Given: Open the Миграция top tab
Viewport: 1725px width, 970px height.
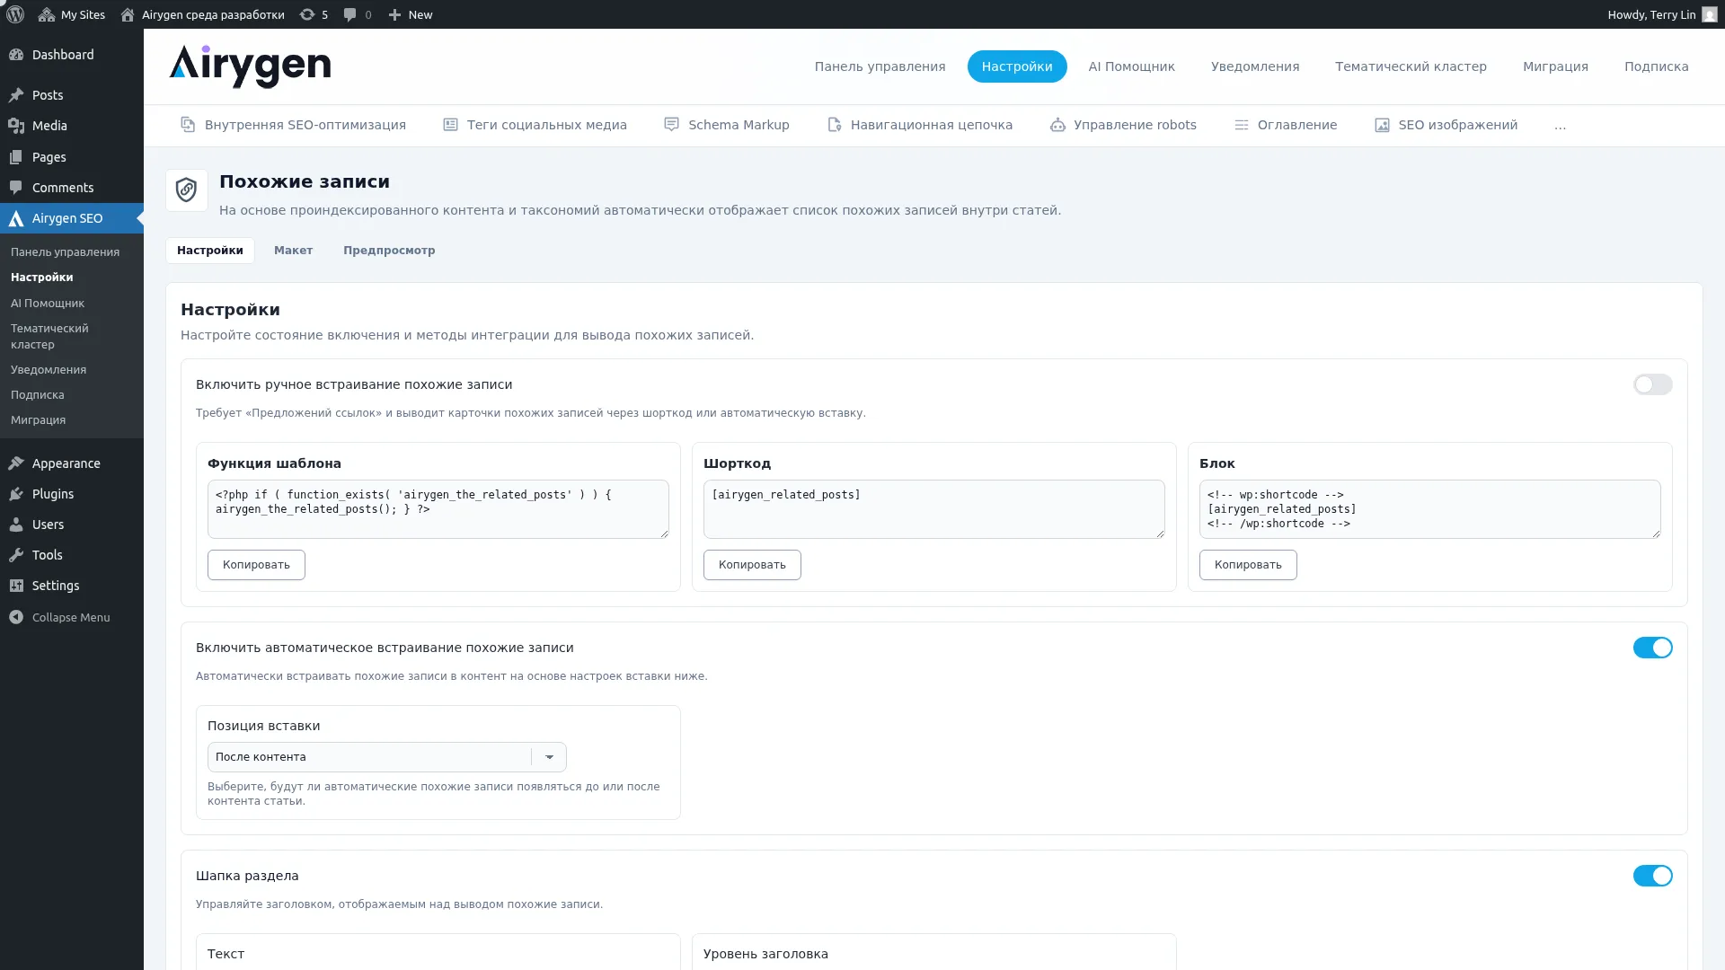Looking at the screenshot, I should pos(1555,66).
